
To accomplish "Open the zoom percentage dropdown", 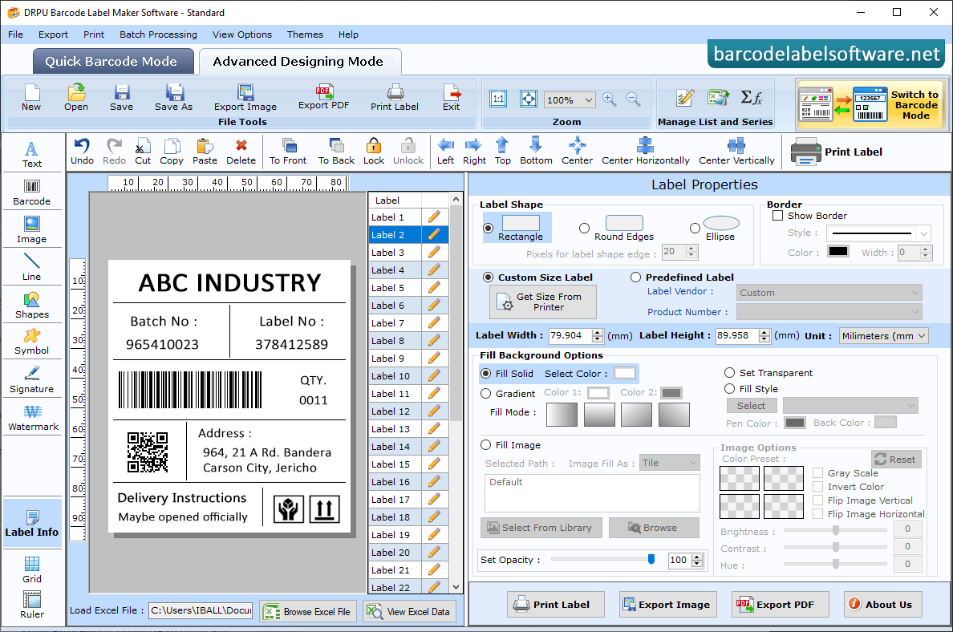I will pos(588,99).
